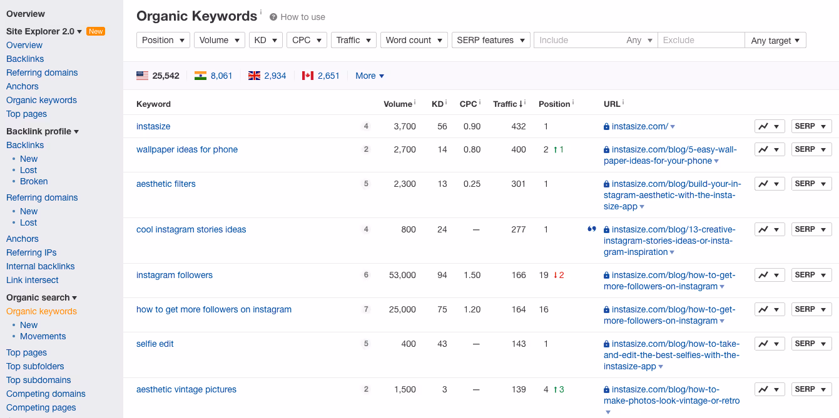Sort table by Volume column header
This screenshot has height=418, width=839.
(399, 104)
